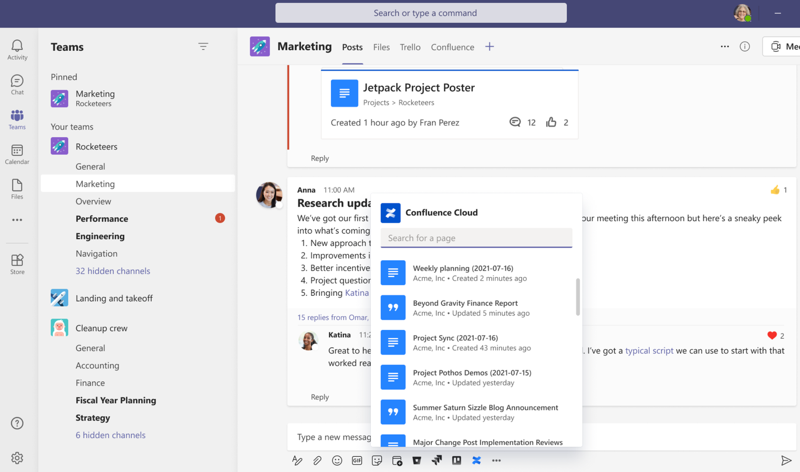The image size is (800, 472).
Task: Open the typical script link
Action: pyautogui.click(x=649, y=350)
